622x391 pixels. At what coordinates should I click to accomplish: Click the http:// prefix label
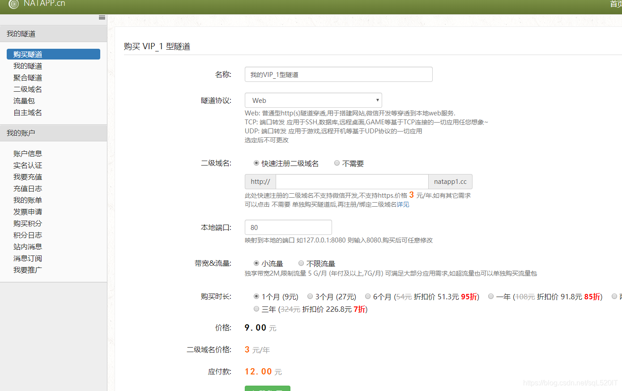tap(260, 182)
